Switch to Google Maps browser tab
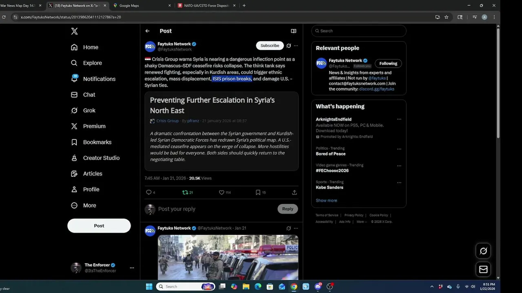The image size is (522, 293). click(x=142, y=6)
